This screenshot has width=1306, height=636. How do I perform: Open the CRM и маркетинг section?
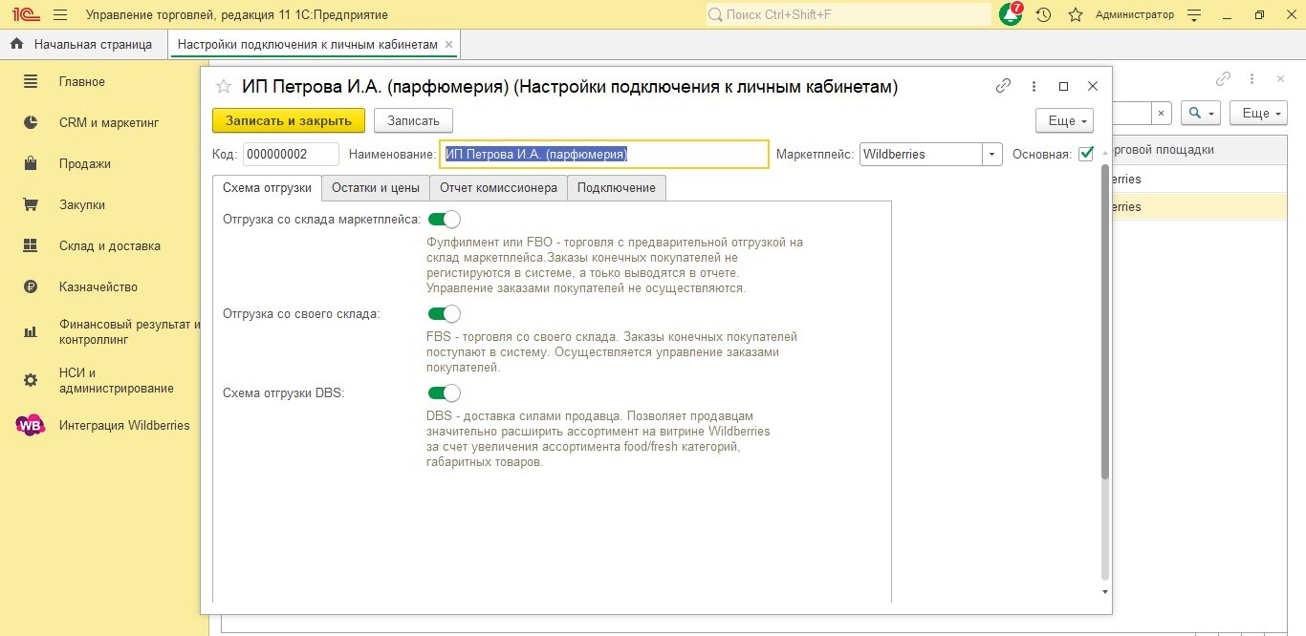click(108, 123)
